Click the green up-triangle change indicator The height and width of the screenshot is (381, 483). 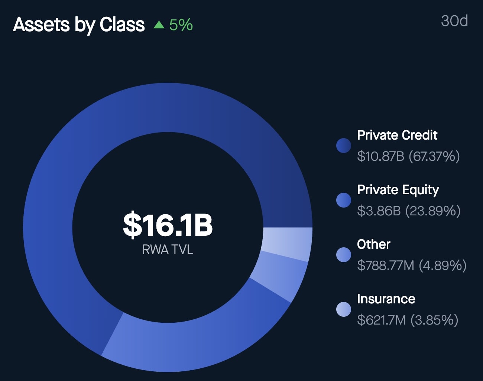pos(159,25)
